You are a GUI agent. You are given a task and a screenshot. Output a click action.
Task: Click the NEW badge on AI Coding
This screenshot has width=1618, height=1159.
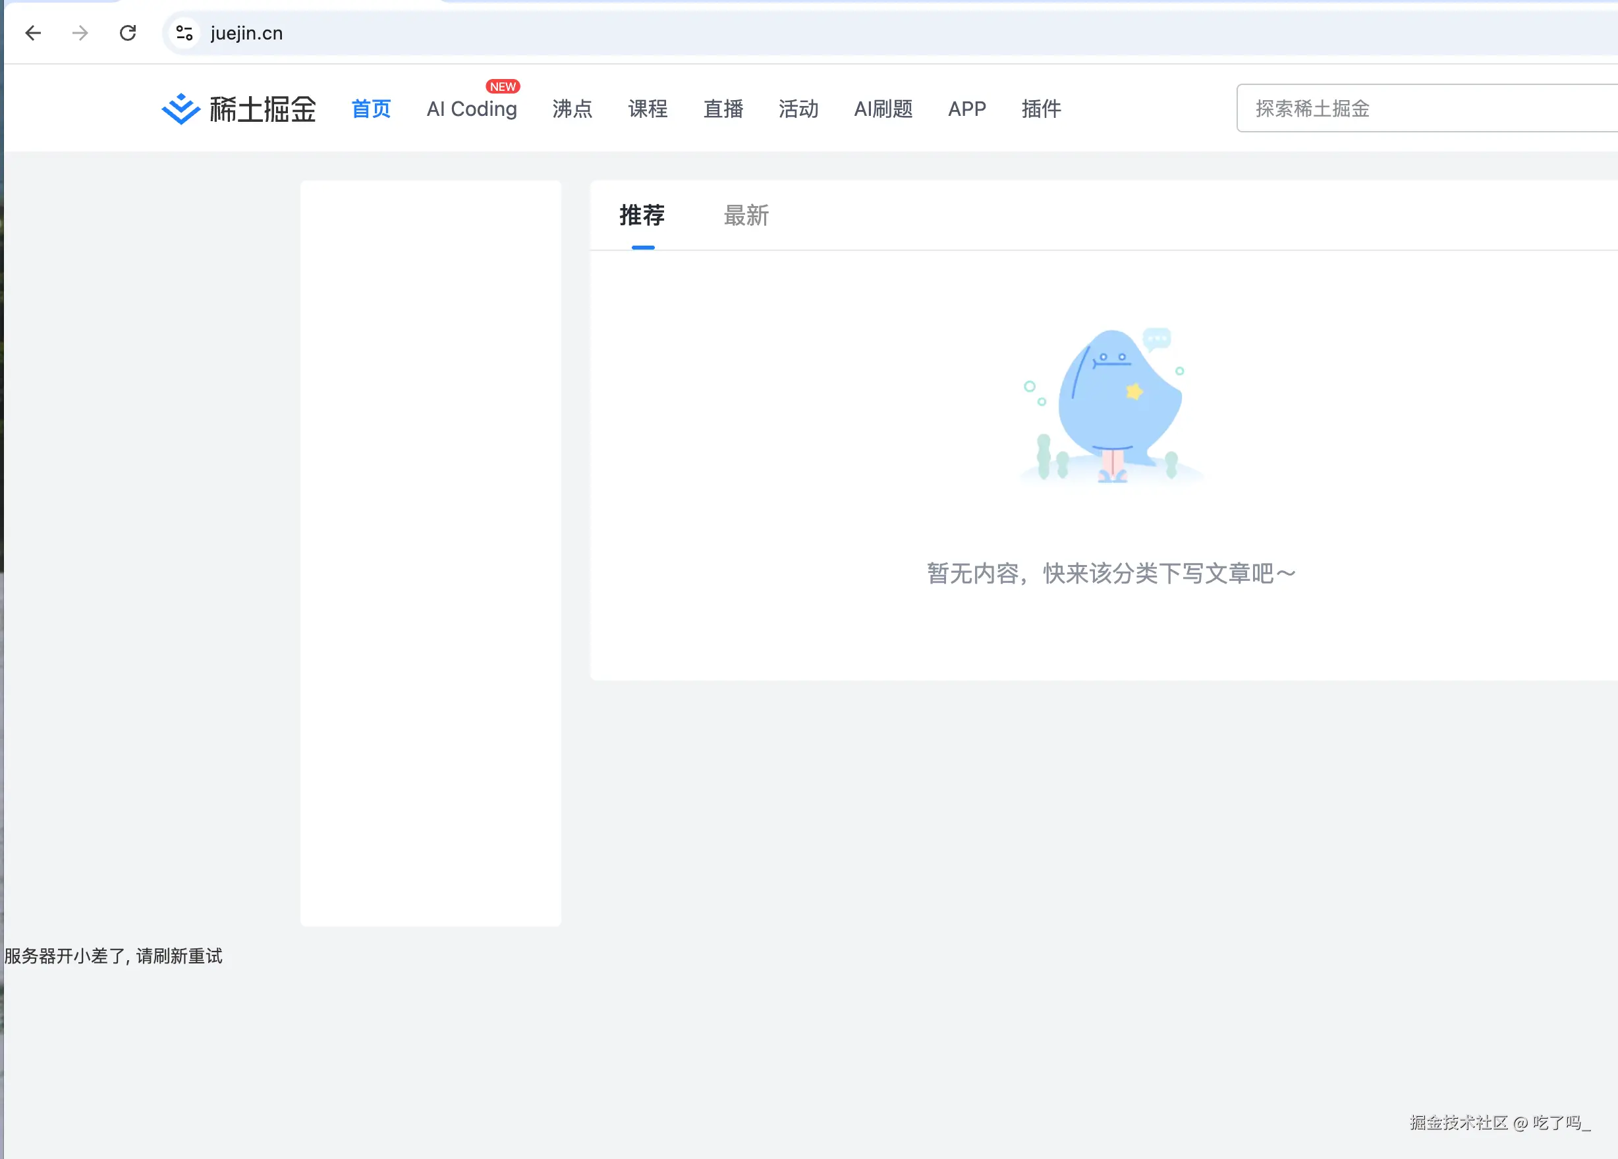tap(503, 86)
